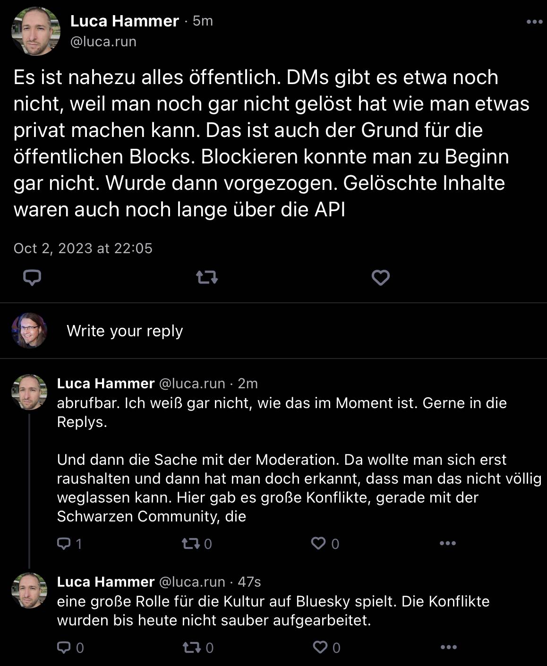547x666 pixels.
Task: Open the reply text beginning 'eine große Rolle'
Action: pos(273,610)
